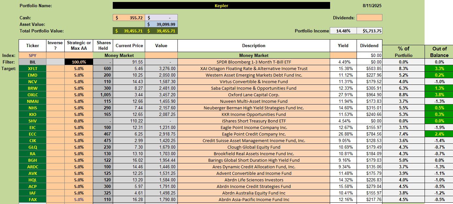Select the 110.22 current price cell

click(129, 121)
